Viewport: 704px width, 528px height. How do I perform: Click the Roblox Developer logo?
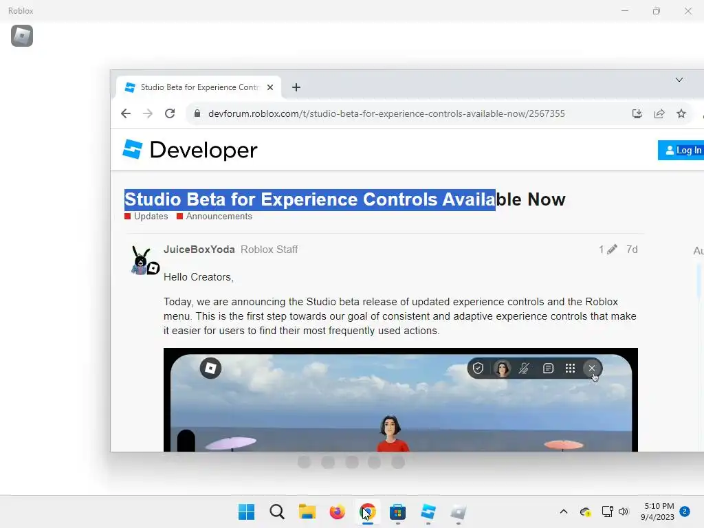190,149
